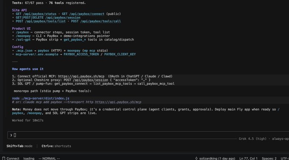The height and width of the screenshot is (160, 289).
Task: Click 'node ./mcp-server/dist/index.js' command
Action: 40,98
